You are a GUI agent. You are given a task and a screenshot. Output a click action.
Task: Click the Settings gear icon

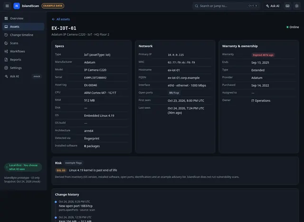point(6,68)
